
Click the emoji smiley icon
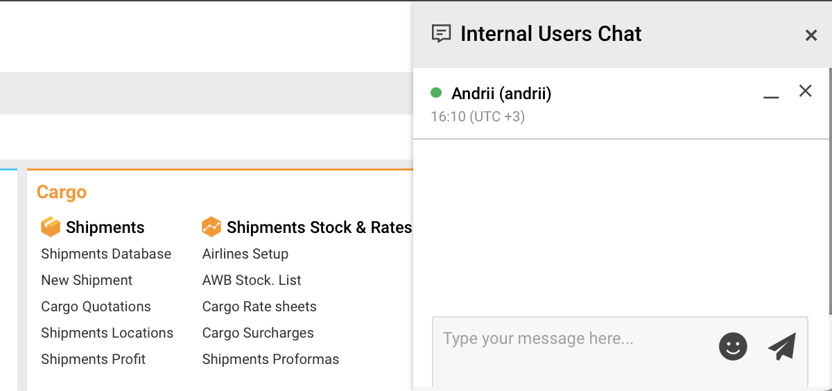click(x=733, y=346)
